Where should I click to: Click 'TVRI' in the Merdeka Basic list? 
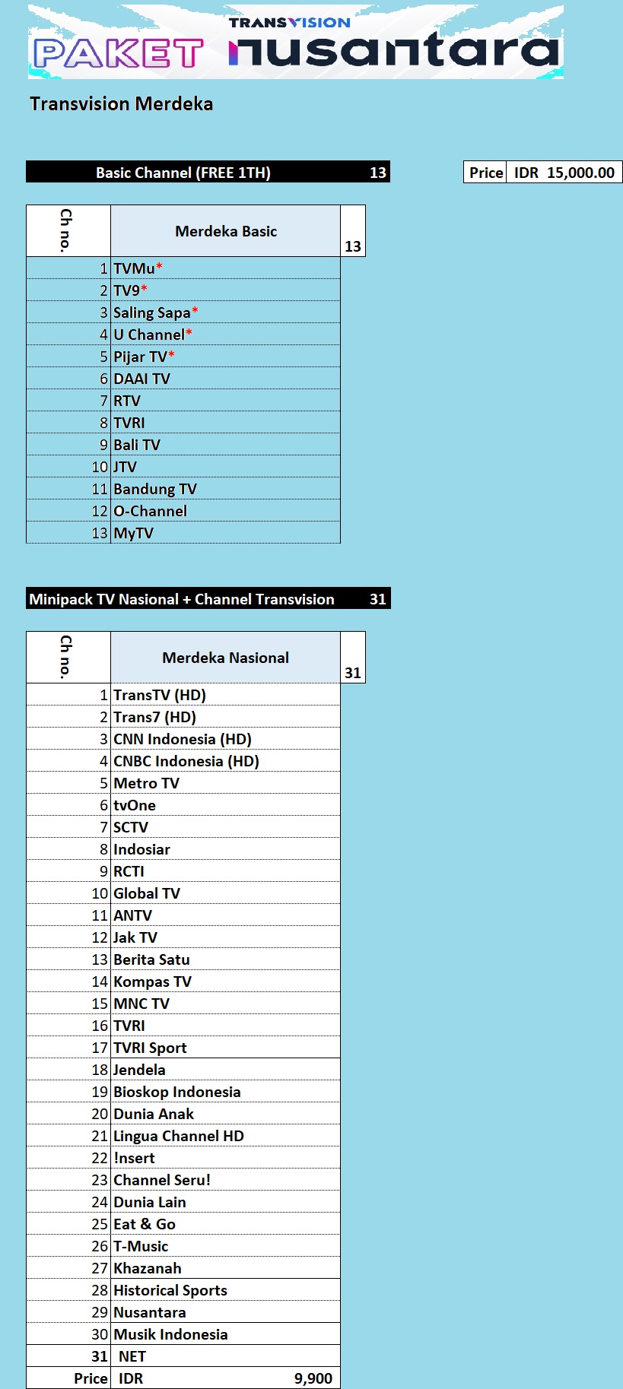pyautogui.click(x=225, y=422)
